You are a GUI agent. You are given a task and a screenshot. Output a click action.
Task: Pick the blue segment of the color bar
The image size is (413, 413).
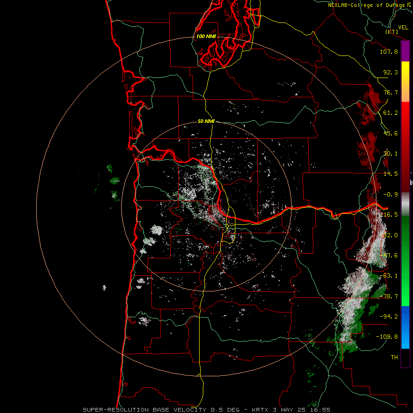(405, 327)
